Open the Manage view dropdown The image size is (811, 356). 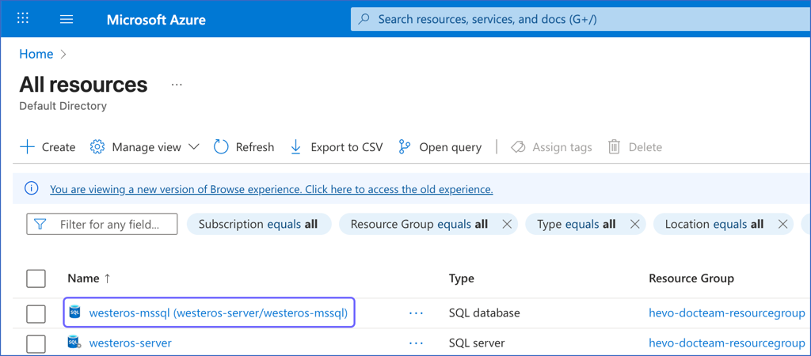(x=145, y=147)
